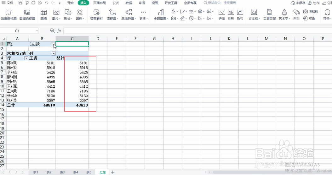
Task: Switch to the 开发工具 tab
Action: (171, 3)
